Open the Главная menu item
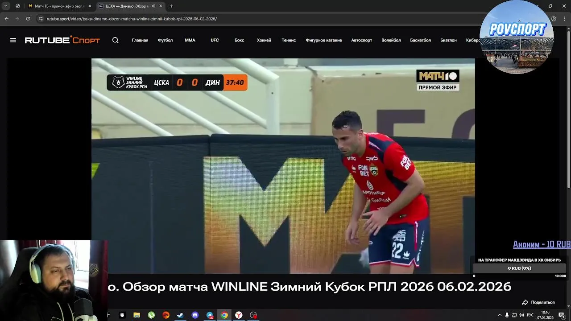 coord(140,40)
